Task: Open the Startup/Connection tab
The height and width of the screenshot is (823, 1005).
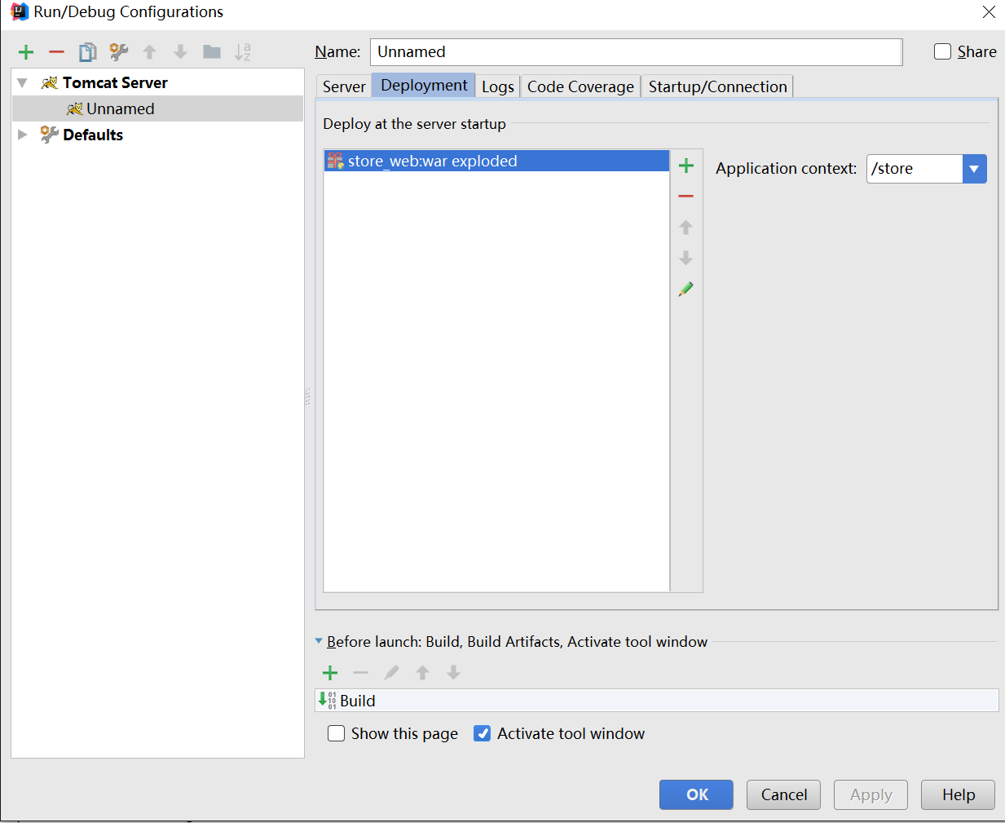Action: [717, 86]
